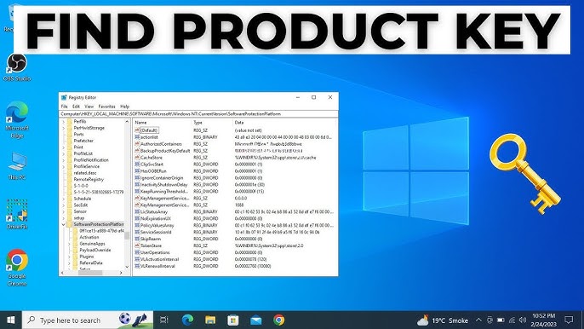584x329 pixels.
Task: Select the related.desc key in the tree
Action: pyautogui.click(x=85, y=173)
